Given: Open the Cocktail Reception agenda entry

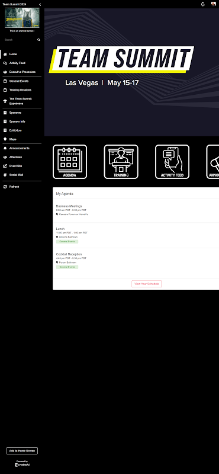Looking at the screenshot, I should click(x=136, y=261).
